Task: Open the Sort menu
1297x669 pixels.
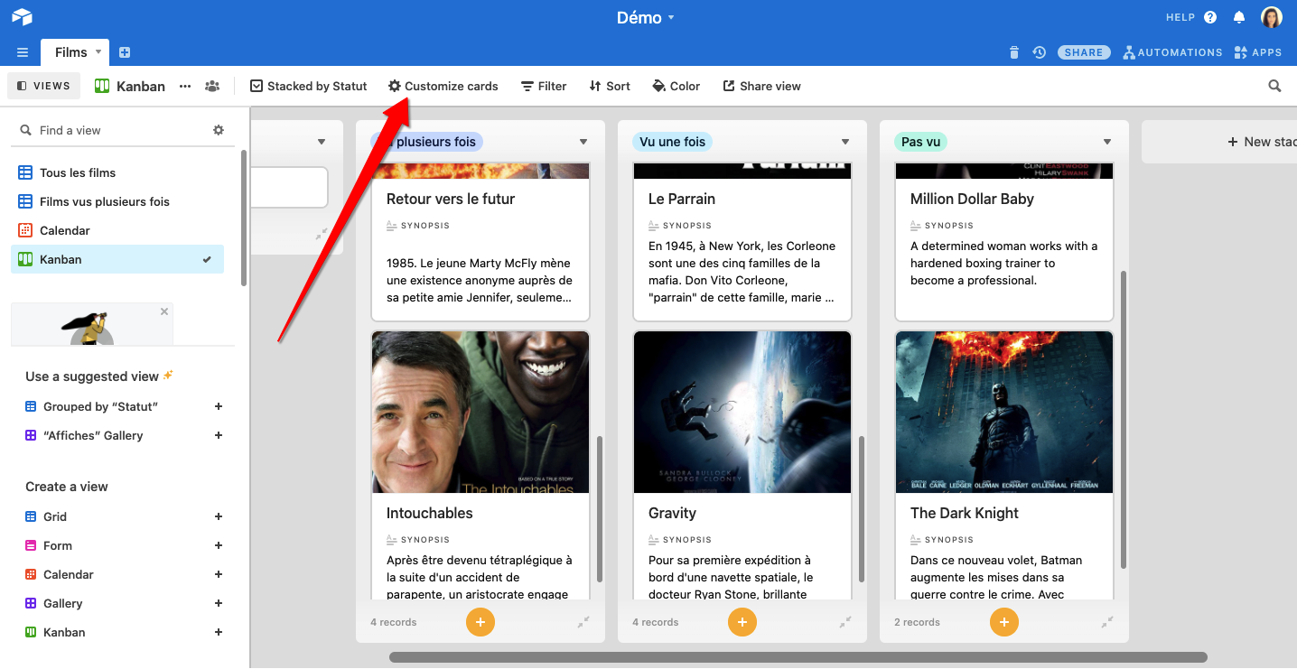Action: tap(610, 86)
